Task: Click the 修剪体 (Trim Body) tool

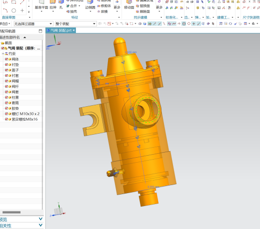Action: click(x=104, y=6)
